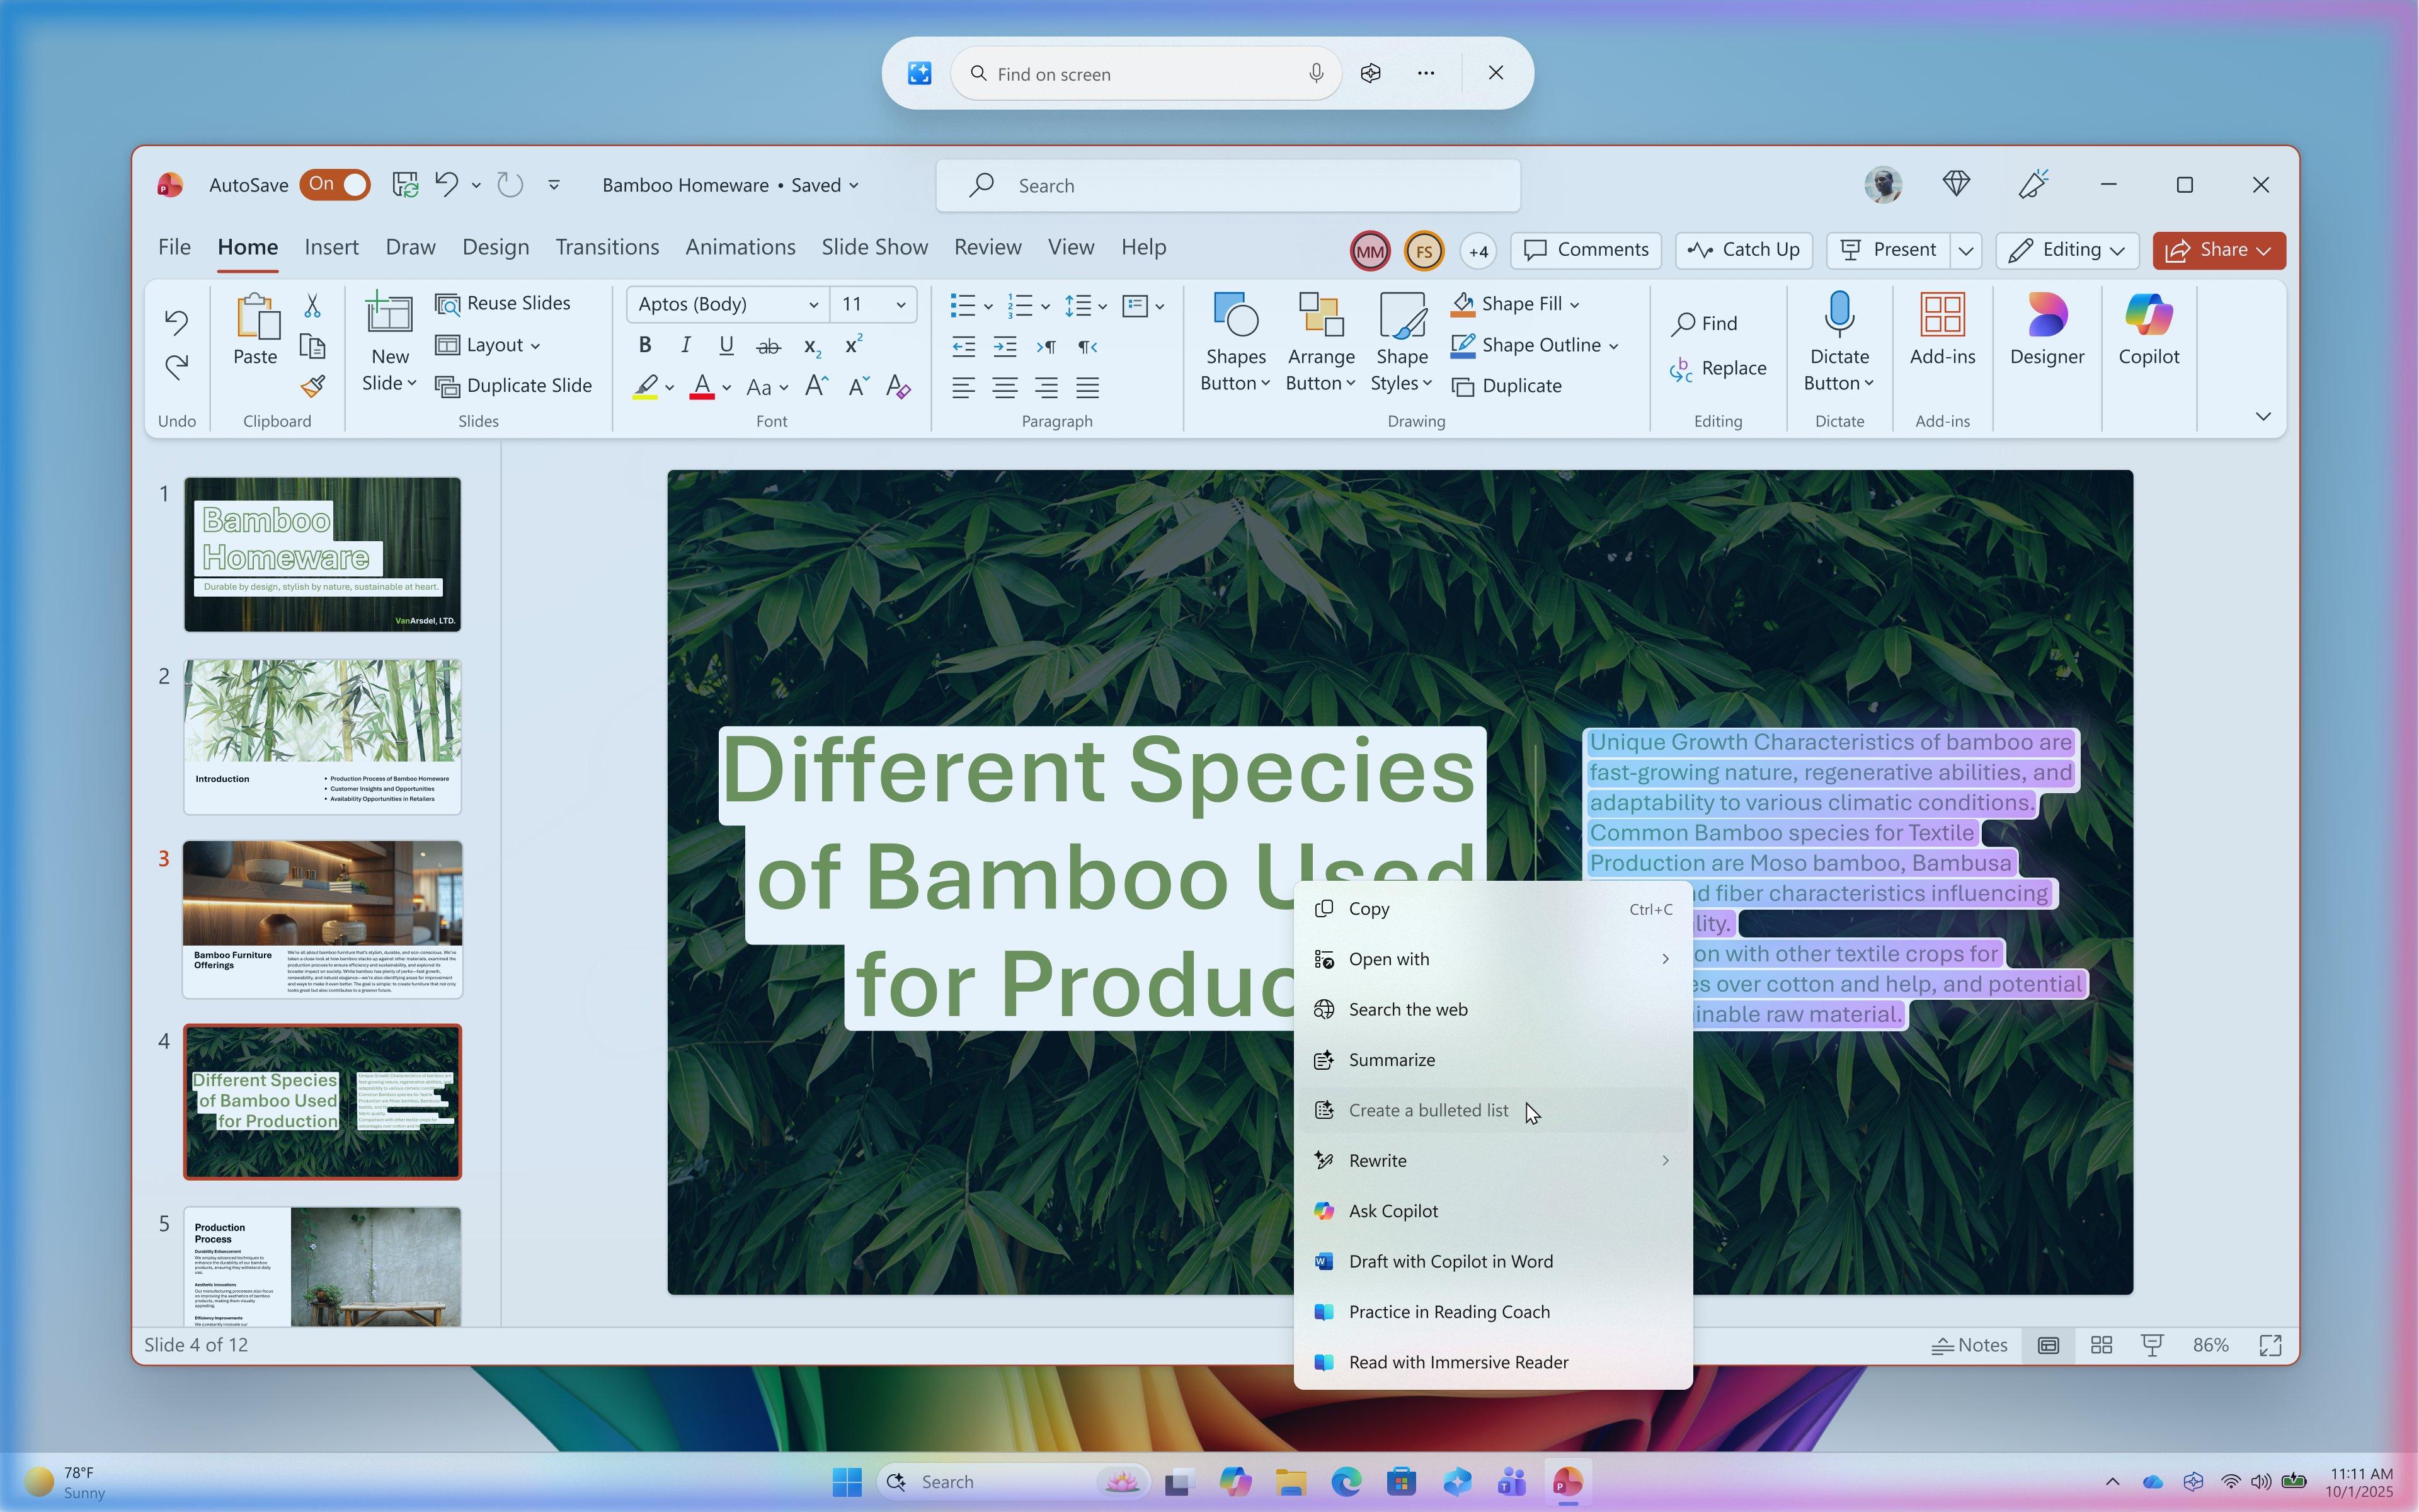Click the Share button

tap(2218, 250)
